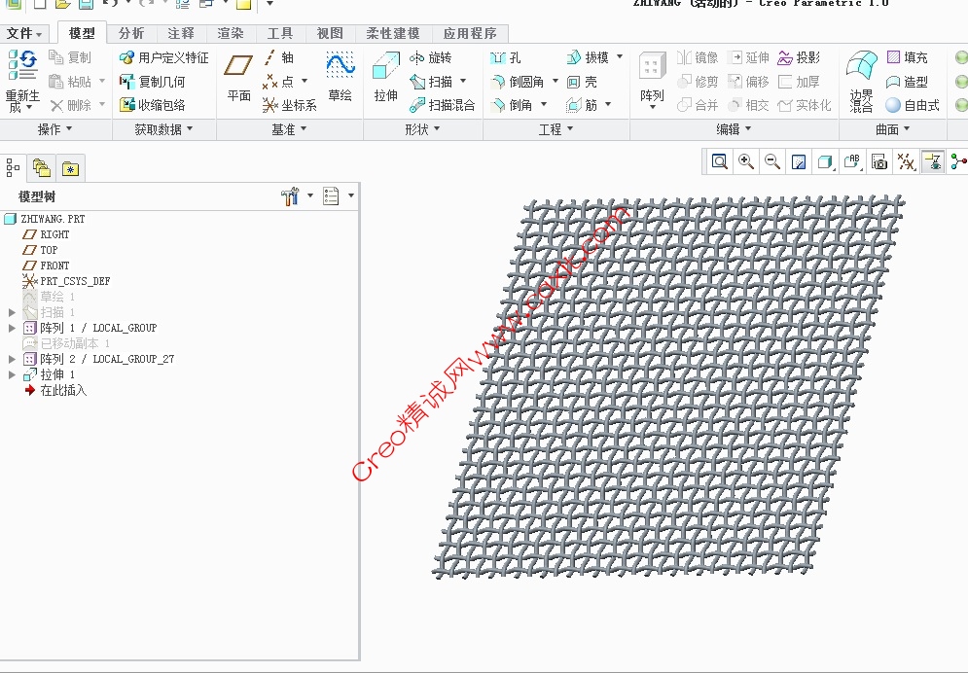The image size is (968, 673).
Task: Switch to the Favorites navigator tab
Action: point(70,168)
